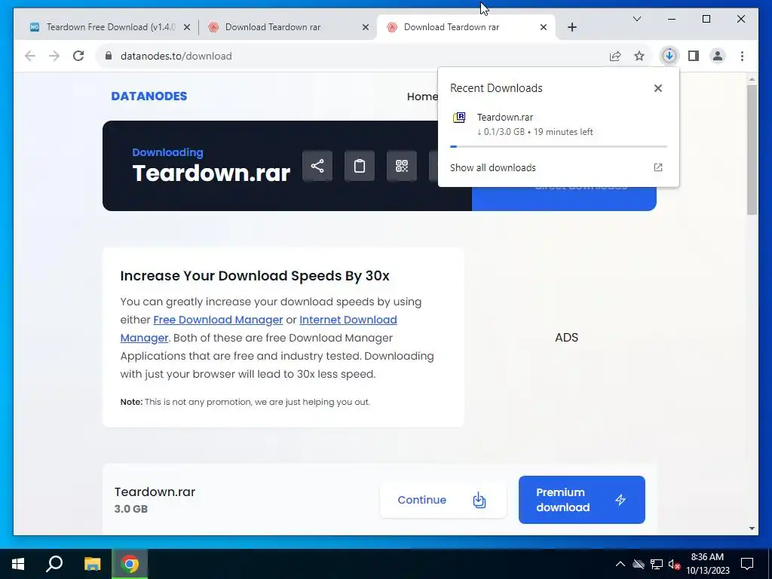Image resolution: width=772 pixels, height=579 pixels.
Task: Click the taskbar clock showing 8:36 AM
Action: [x=707, y=564]
